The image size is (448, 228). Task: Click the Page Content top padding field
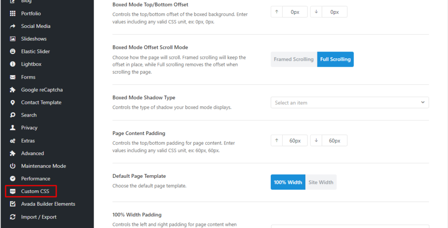pos(295,141)
